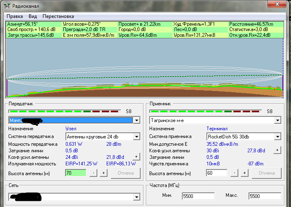Click Отмена button in Приемник panel
Image resolution: width=291 pixels, height=207 pixels.
point(266,173)
